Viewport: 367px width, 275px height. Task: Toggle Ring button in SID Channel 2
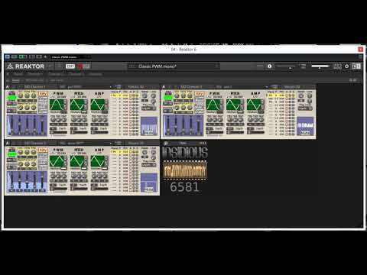(200, 105)
